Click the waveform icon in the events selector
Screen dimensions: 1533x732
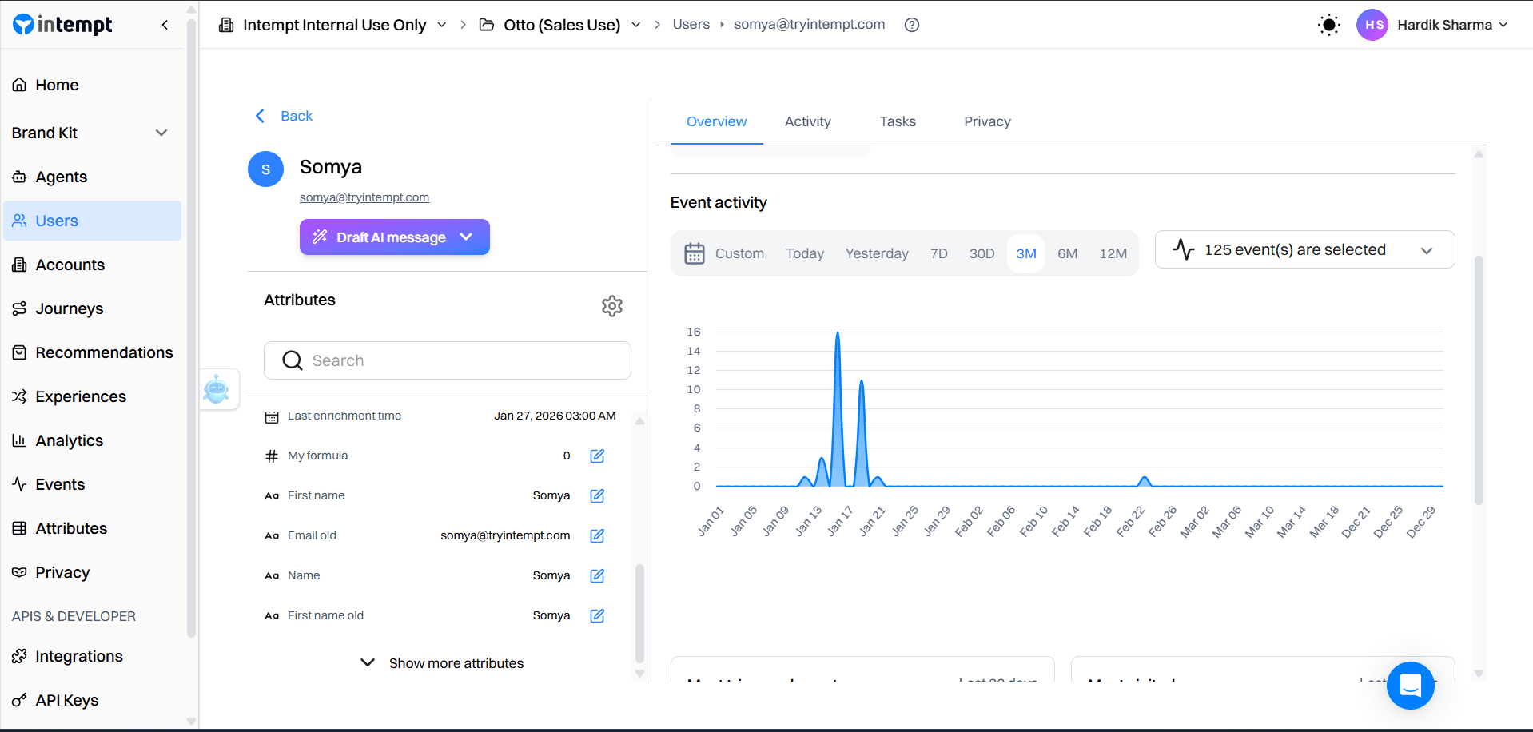[x=1183, y=249]
